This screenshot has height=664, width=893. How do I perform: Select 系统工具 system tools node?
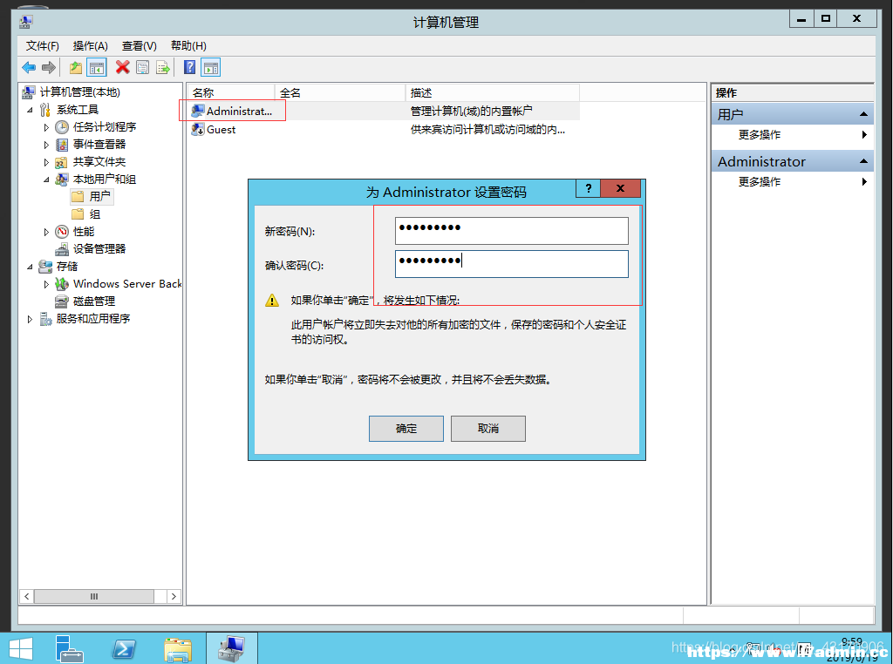(x=68, y=109)
